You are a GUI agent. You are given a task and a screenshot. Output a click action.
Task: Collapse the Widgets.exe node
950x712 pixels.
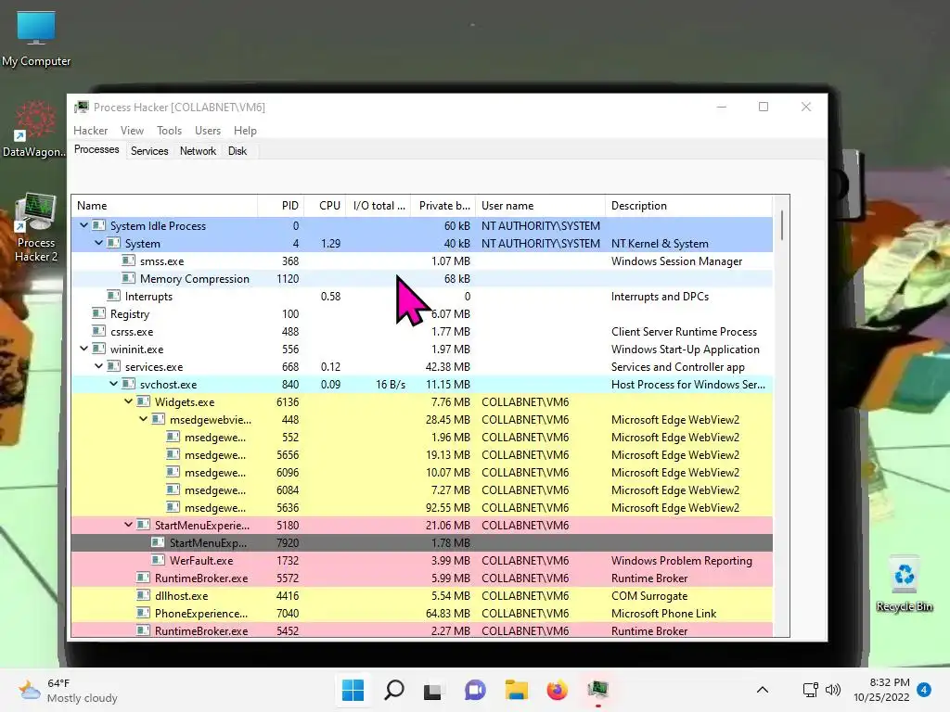[128, 401]
